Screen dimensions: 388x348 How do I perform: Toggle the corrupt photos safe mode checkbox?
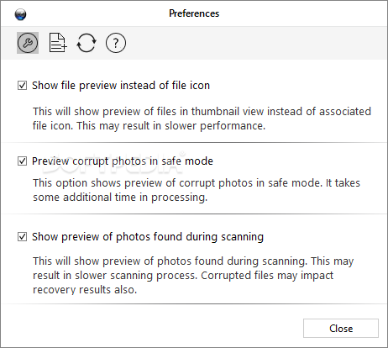[23, 161]
